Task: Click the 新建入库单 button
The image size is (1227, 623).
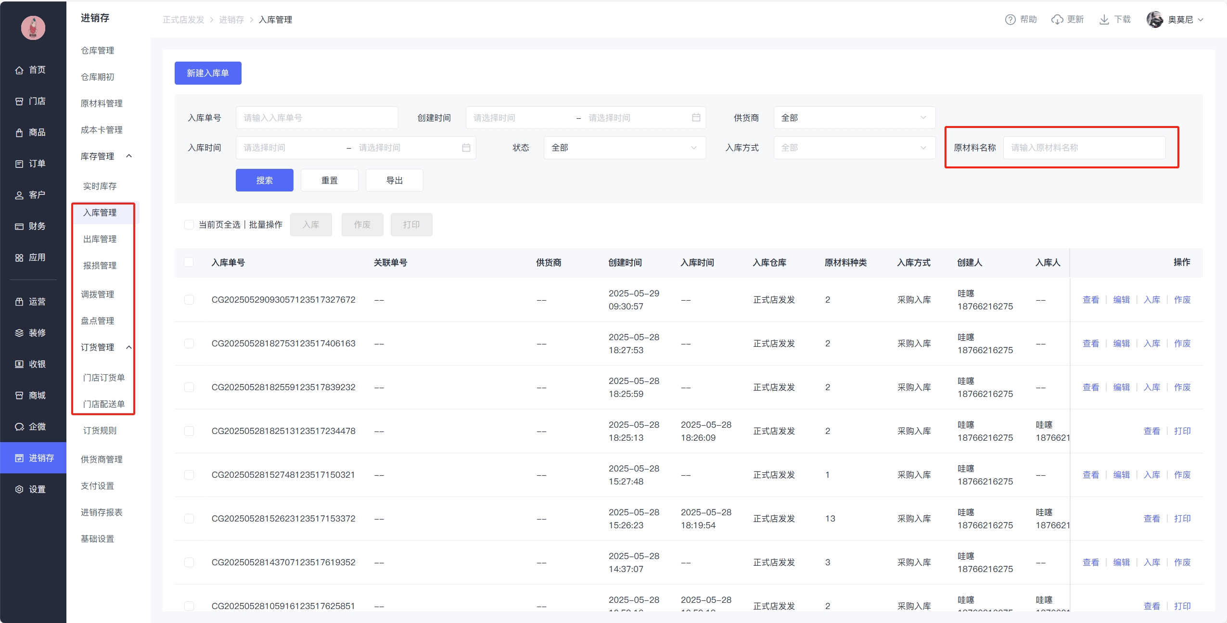Action: [x=208, y=73]
